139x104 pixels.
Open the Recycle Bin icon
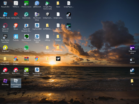coord(5,3)
